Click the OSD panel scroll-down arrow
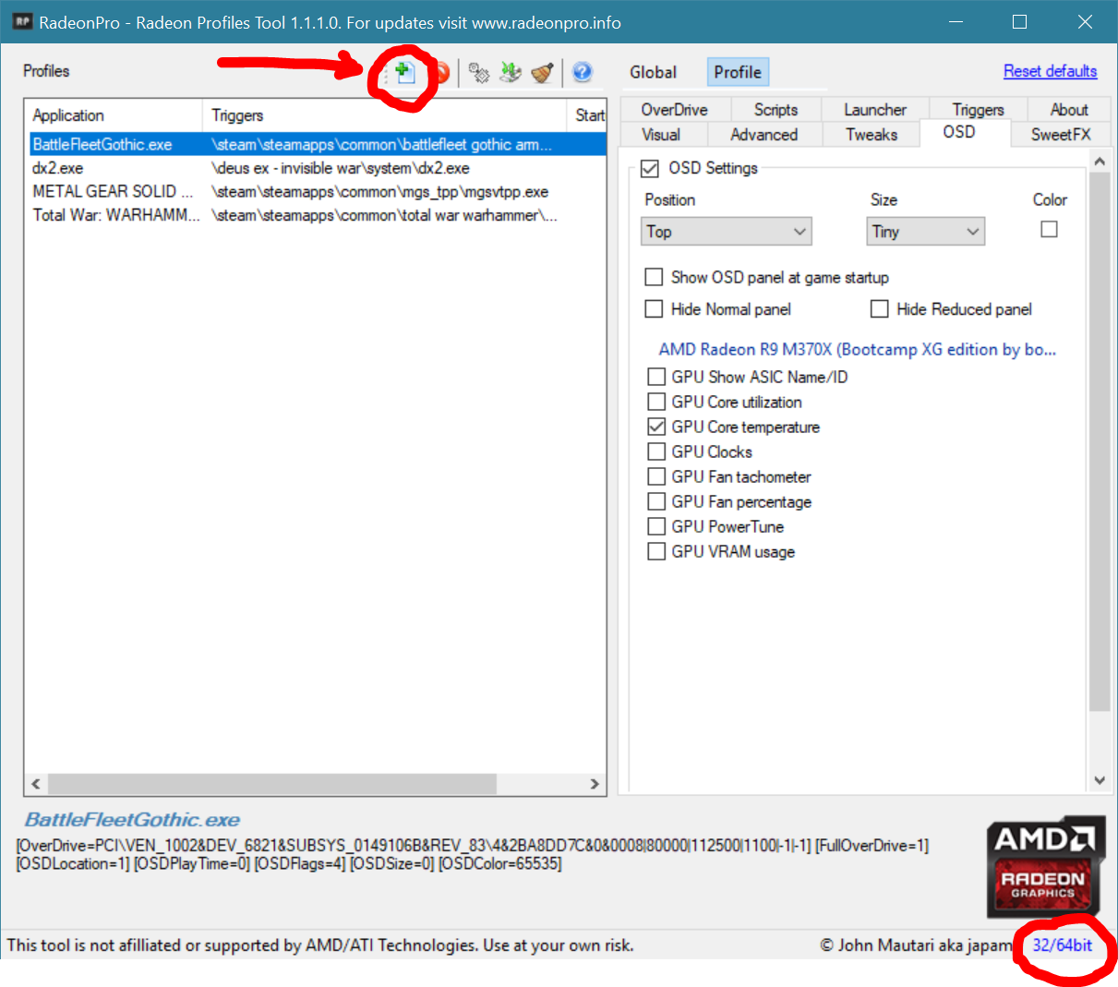1118x987 pixels. (x=1100, y=780)
